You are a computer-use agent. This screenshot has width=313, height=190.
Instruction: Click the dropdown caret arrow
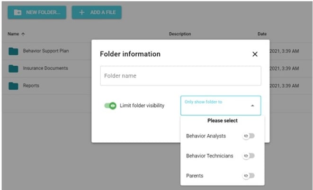[x=252, y=105]
